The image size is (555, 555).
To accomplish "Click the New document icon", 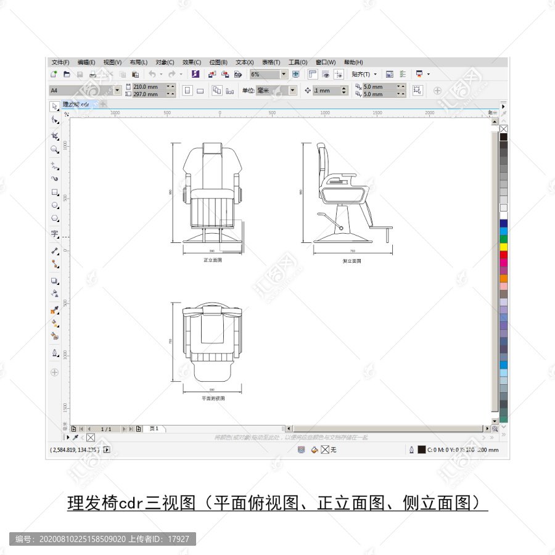I will click(54, 75).
